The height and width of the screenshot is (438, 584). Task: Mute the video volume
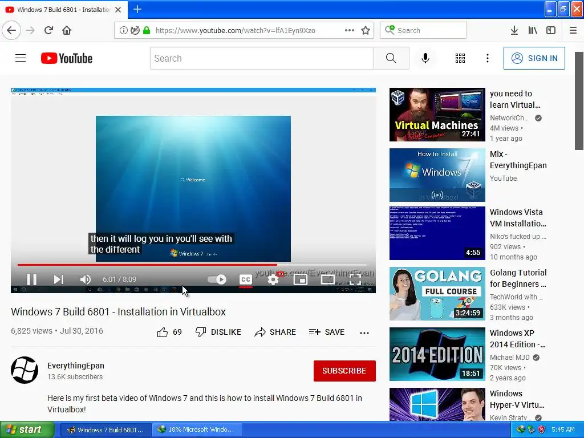pos(86,279)
